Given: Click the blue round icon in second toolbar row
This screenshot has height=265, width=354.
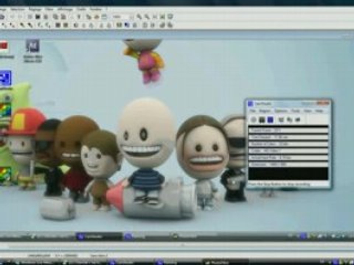Looking at the screenshot, I should pos(127,25).
